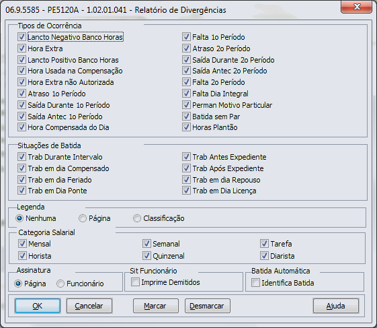
Task: Toggle Trab Após Expediente
Action: click(x=186, y=168)
